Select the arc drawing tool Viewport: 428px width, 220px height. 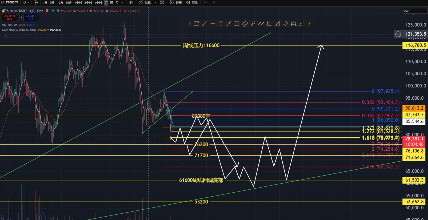pyautogui.click(x=277, y=24)
